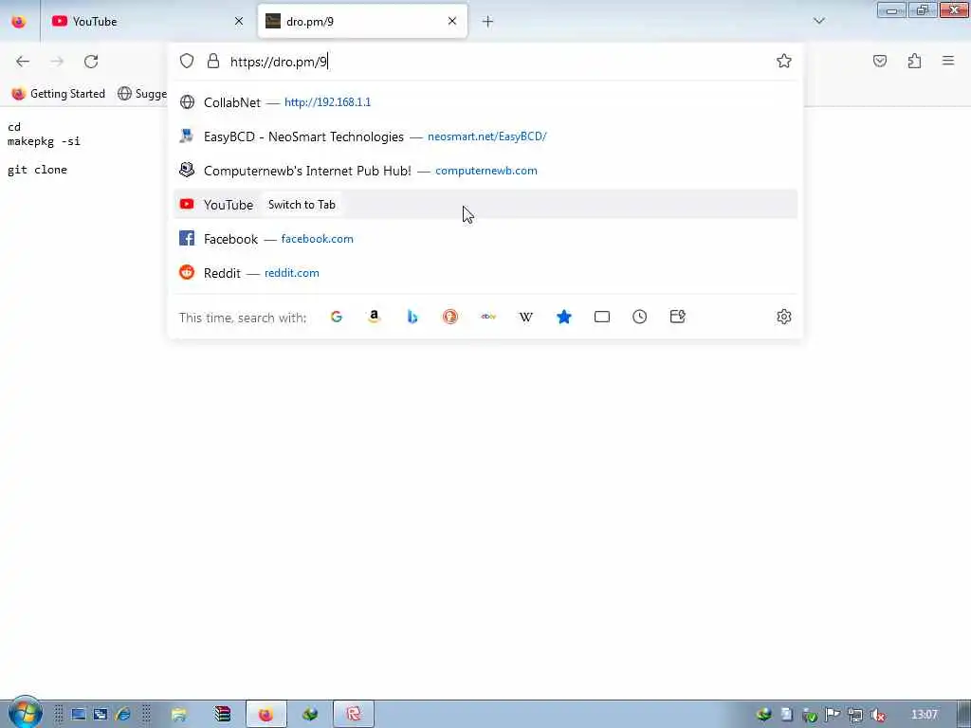Choose Computernewb's Internet Pub Hub suggestion

[x=485, y=171]
